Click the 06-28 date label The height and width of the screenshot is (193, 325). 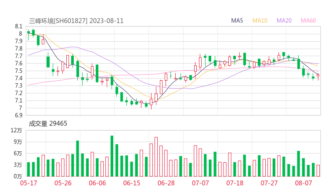[x=166, y=183]
